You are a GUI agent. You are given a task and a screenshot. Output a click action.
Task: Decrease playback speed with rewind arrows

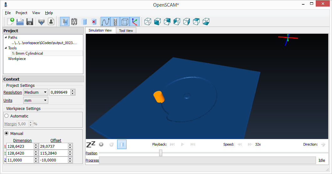(240, 144)
